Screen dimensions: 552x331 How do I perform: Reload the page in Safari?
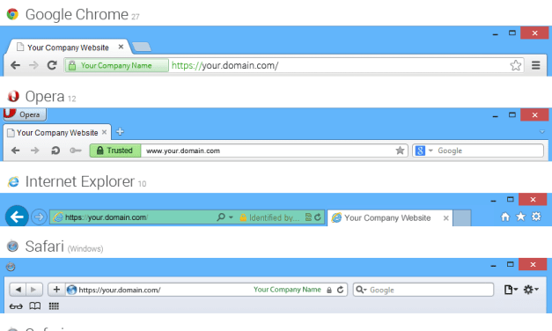click(x=340, y=290)
